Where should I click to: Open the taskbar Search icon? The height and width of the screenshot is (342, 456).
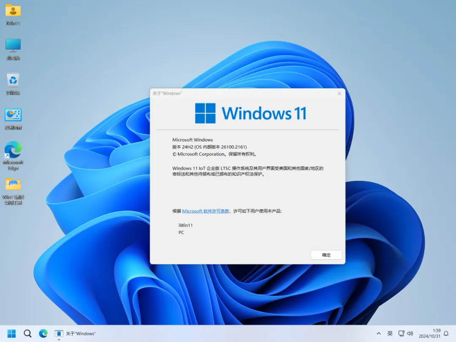tap(27, 333)
